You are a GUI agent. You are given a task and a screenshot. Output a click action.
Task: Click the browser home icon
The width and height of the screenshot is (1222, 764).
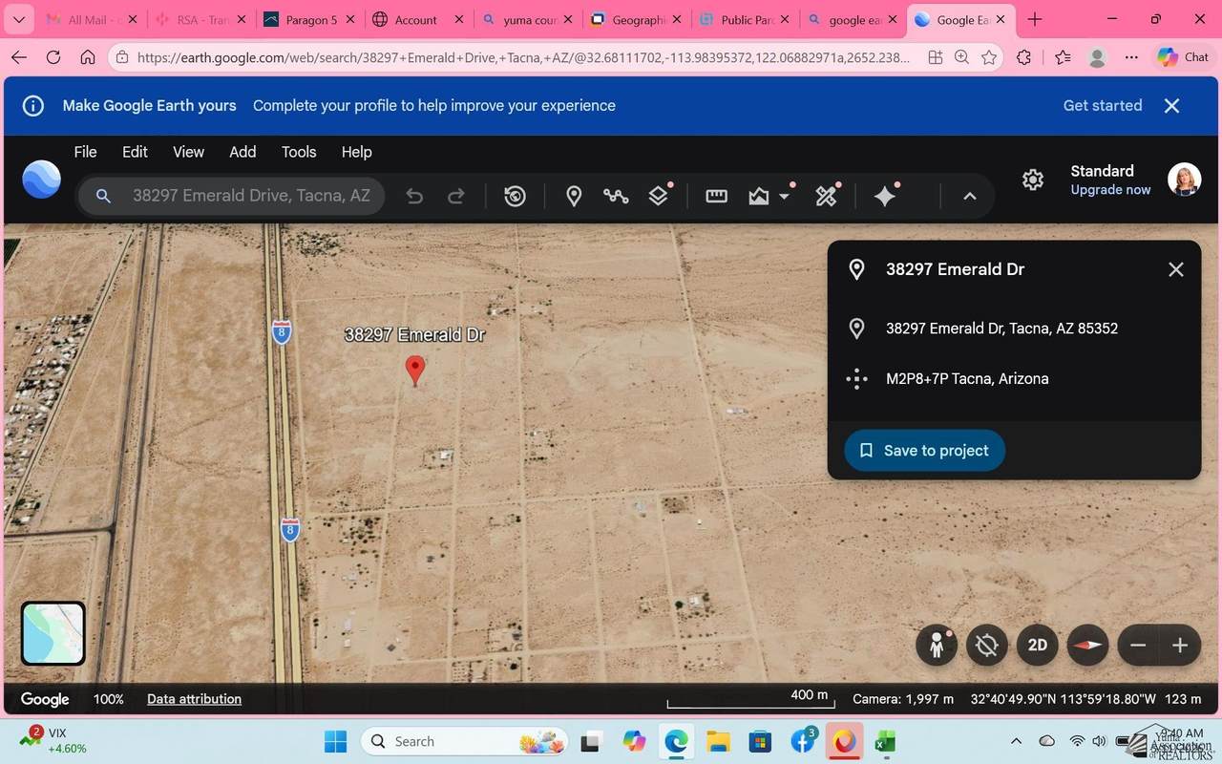pos(88,57)
